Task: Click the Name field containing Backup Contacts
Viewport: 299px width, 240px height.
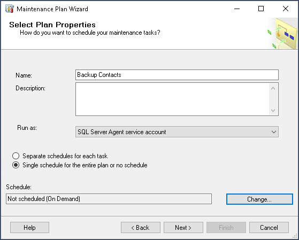Action: [x=177, y=75]
